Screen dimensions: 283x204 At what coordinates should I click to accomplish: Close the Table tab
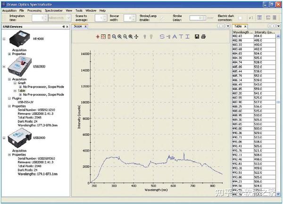pyautogui.click(x=245, y=26)
